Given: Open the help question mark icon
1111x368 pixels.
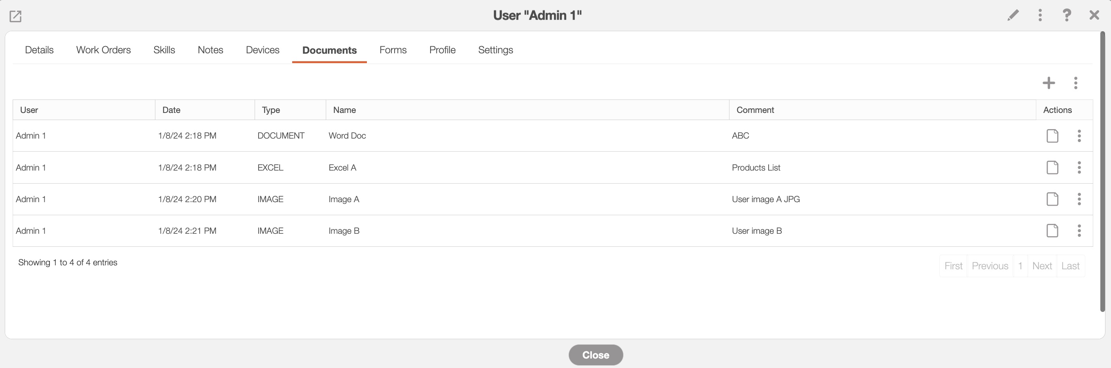Looking at the screenshot, I should tap(1067, 15).
